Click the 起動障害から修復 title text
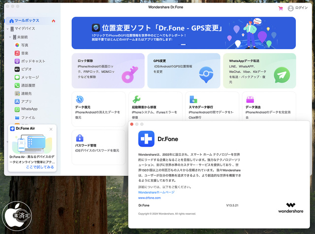 [144, 107]
